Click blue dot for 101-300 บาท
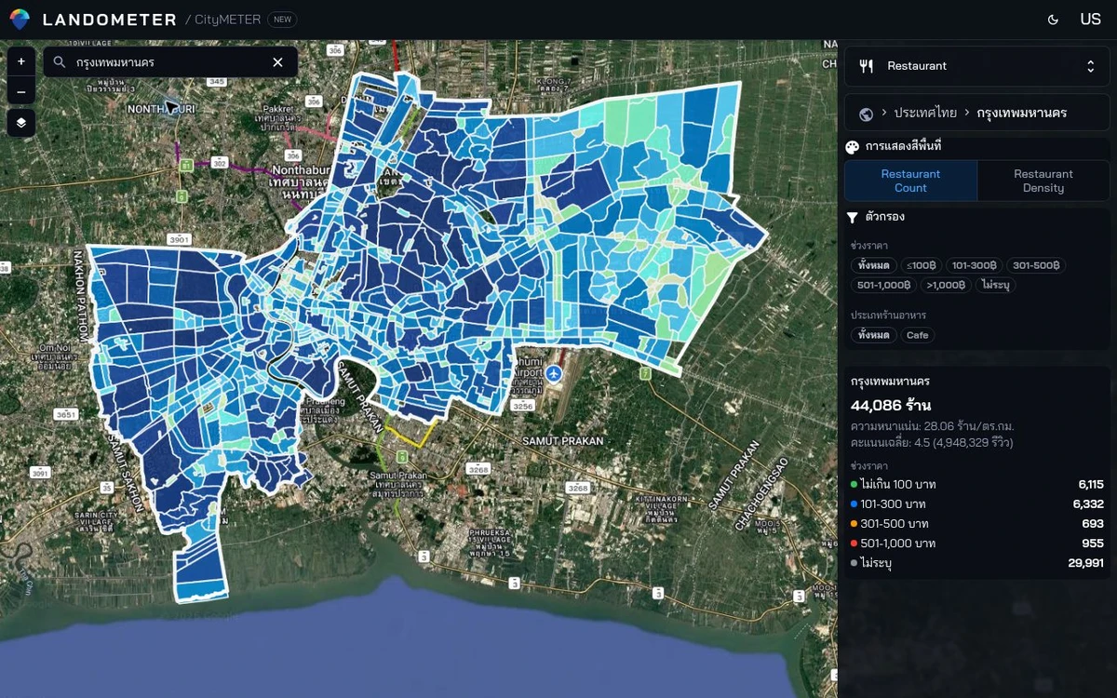Image resolution: width=1117 pixels, height=698 pixels. coord(855,504)
